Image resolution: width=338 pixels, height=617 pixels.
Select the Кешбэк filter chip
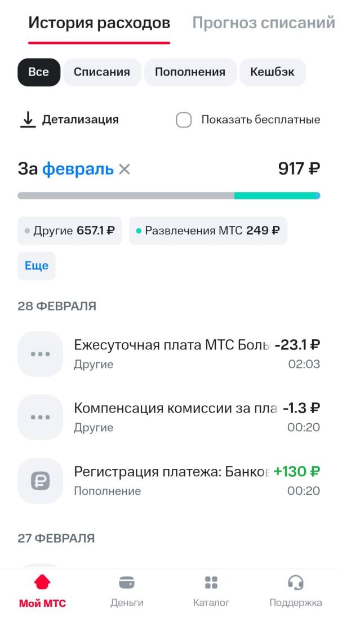(273, 72)
